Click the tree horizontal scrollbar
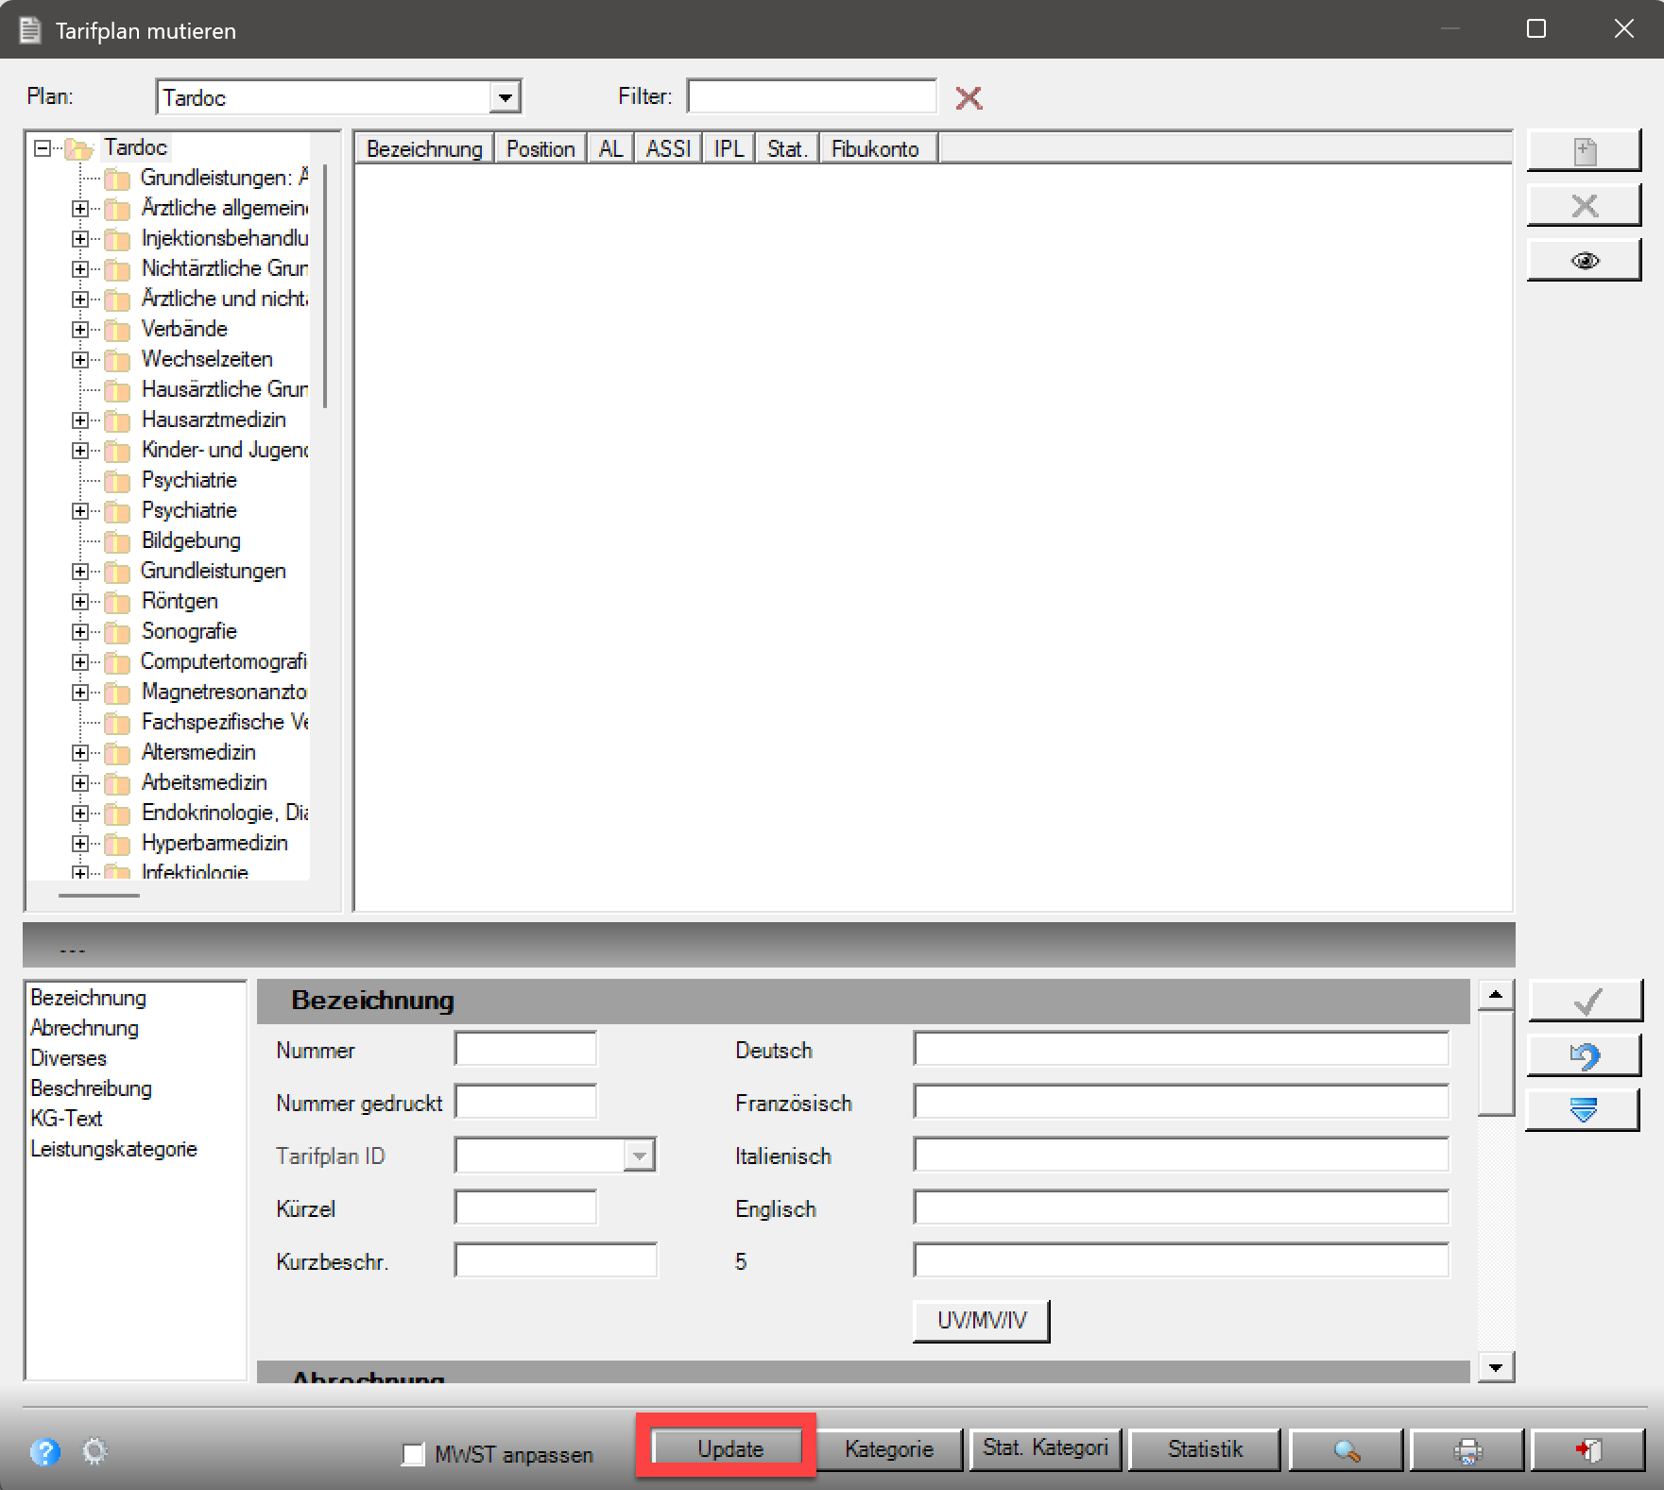This screenshot has width=1664, height=1490. (x=98, y=895)
